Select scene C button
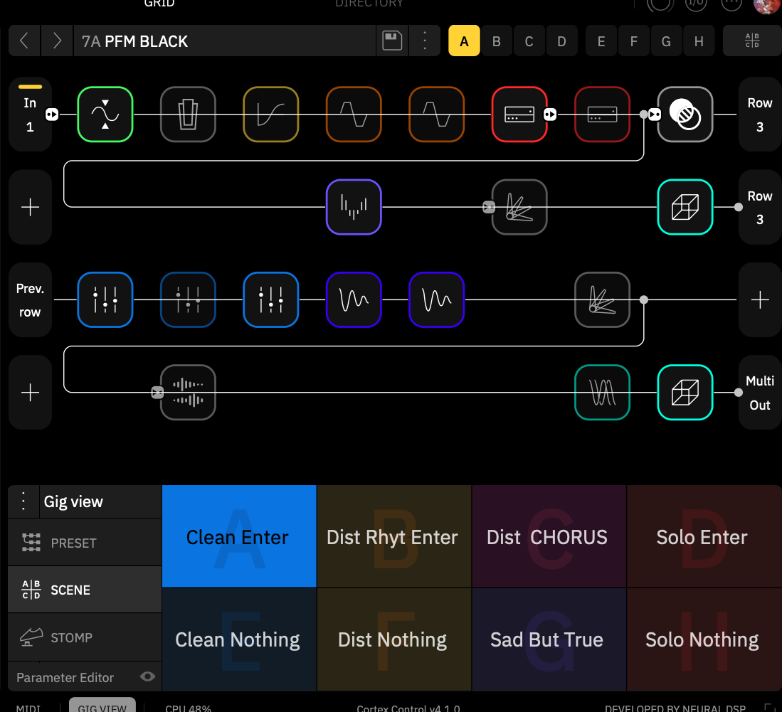 tap(529, 41)
